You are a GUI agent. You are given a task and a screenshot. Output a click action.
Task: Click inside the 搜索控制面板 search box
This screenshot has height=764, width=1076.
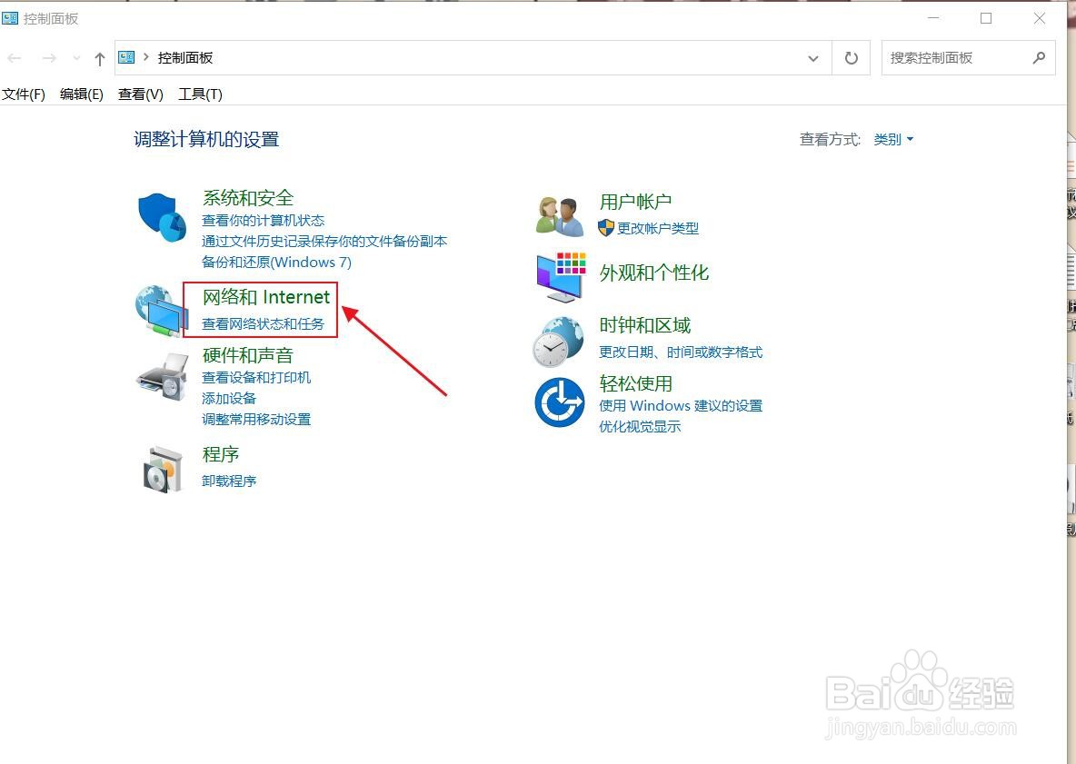(x=954, y=57)
